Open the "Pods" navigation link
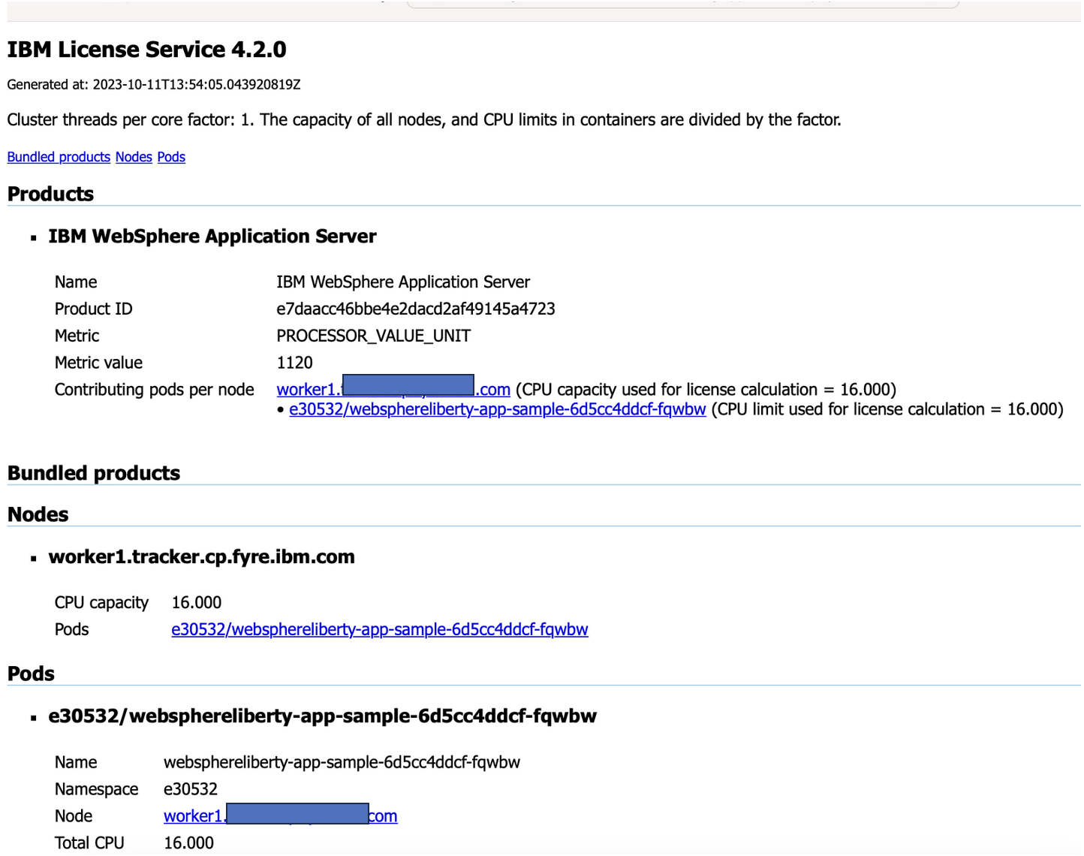1084x856 pixels. pyautogui.click(x=171, y=157)
